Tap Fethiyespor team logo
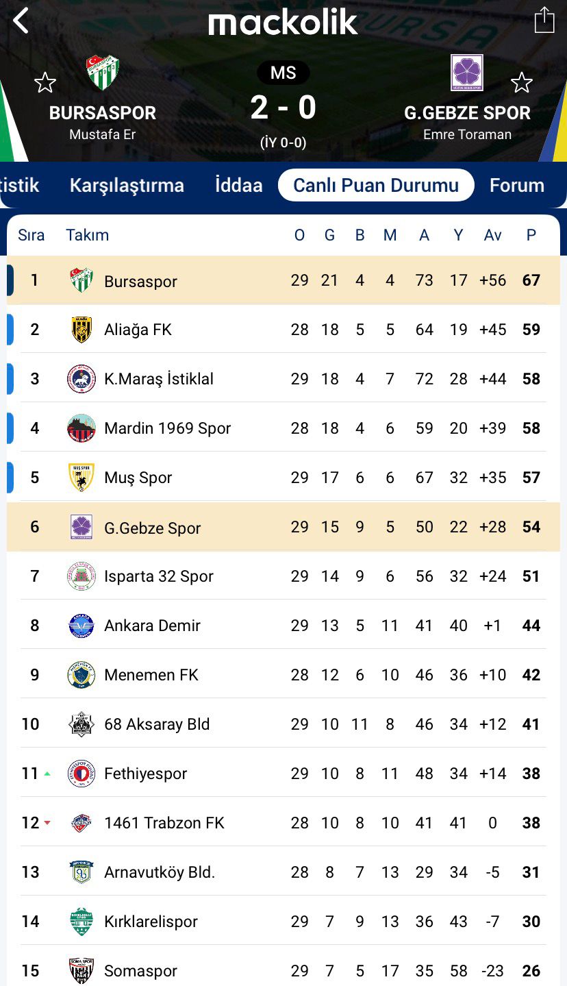Screen dimensions: 567x986 [81, 774]
